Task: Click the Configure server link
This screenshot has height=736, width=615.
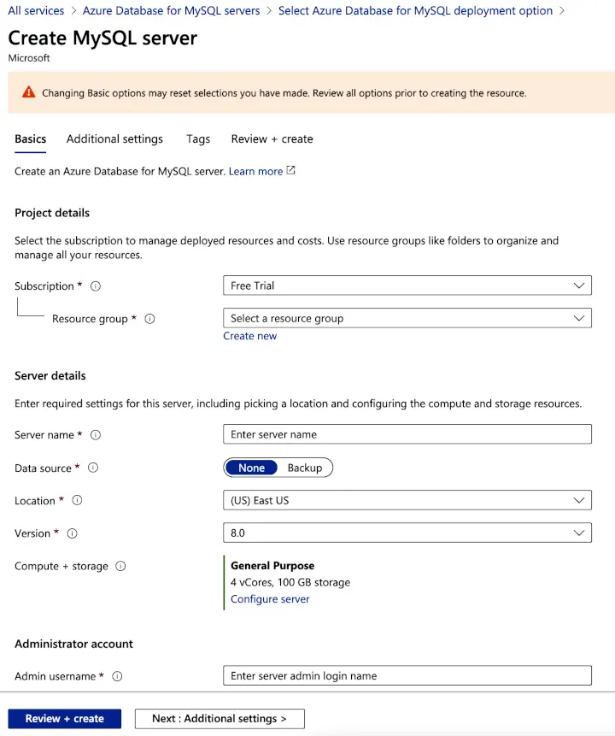Action: click(x=270, y=599)
